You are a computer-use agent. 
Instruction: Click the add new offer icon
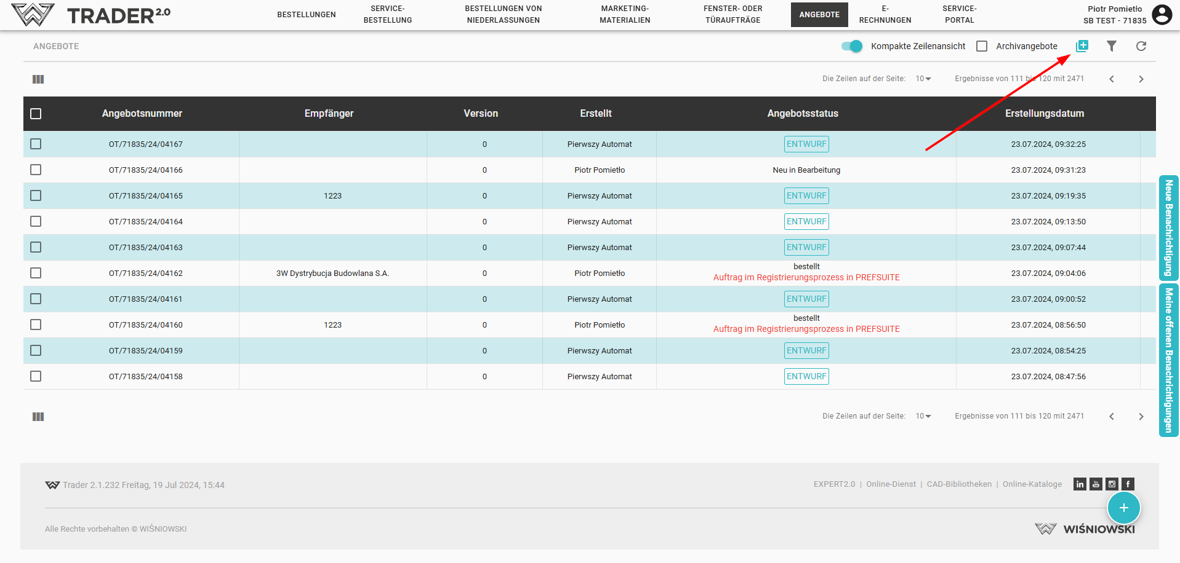click(x=1082, y=46)
